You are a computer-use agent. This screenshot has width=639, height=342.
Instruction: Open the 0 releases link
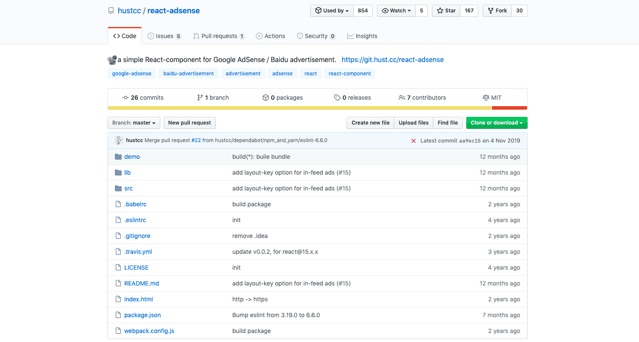coord(352,98)
